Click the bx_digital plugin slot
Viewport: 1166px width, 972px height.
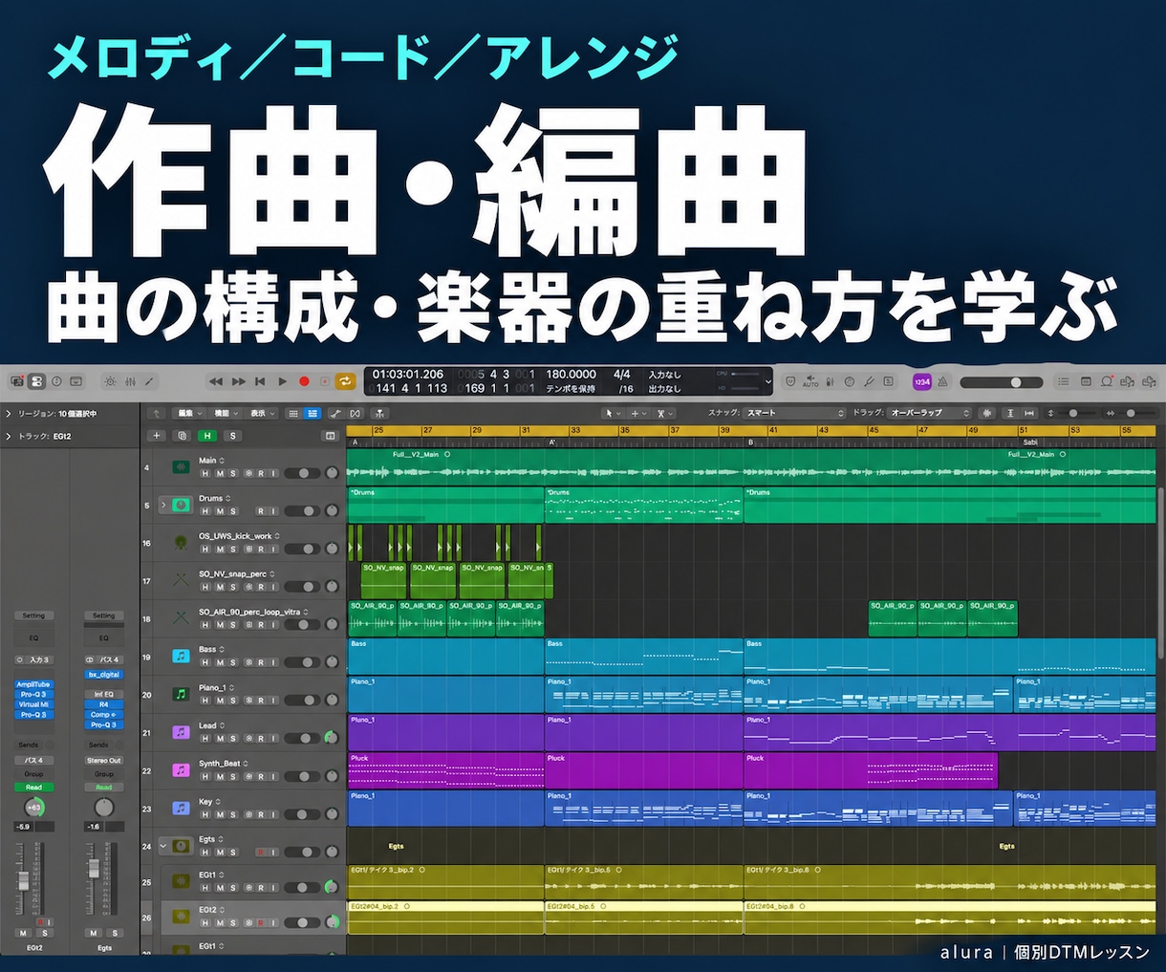click(104, 675)
